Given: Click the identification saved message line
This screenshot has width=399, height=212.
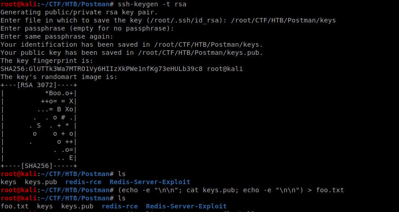Looking at the screenshot, I should coord(132,44).
